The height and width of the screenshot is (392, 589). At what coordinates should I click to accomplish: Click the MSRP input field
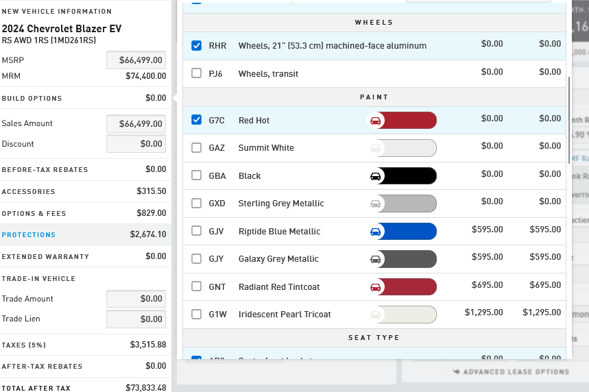pos(136,60)
